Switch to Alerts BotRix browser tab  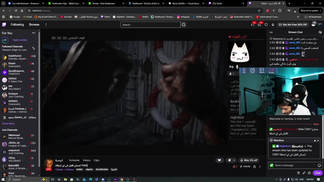(186, 4)
